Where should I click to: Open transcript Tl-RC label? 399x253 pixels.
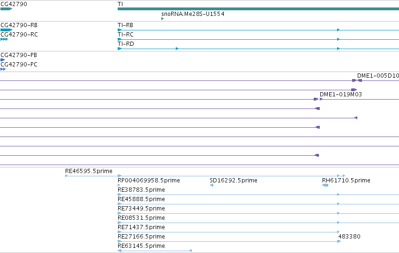click(x=126, y=35)
